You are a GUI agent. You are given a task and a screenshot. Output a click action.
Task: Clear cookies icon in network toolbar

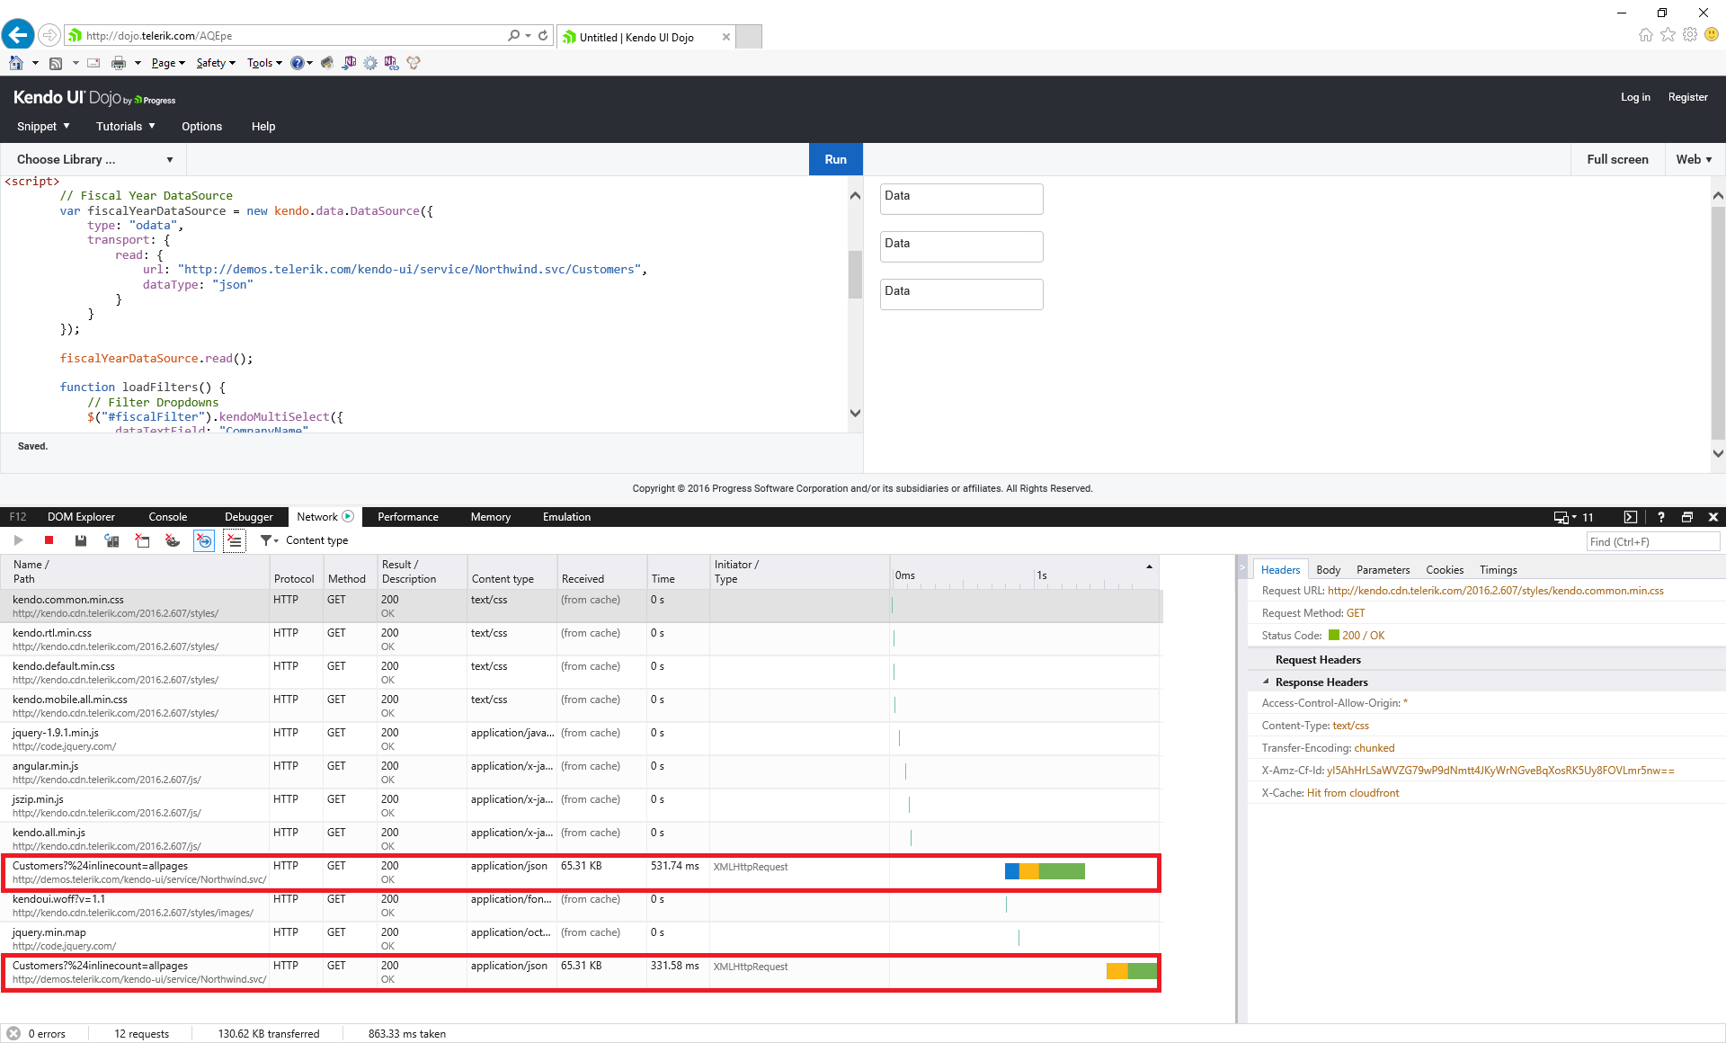tap(173, 540)
